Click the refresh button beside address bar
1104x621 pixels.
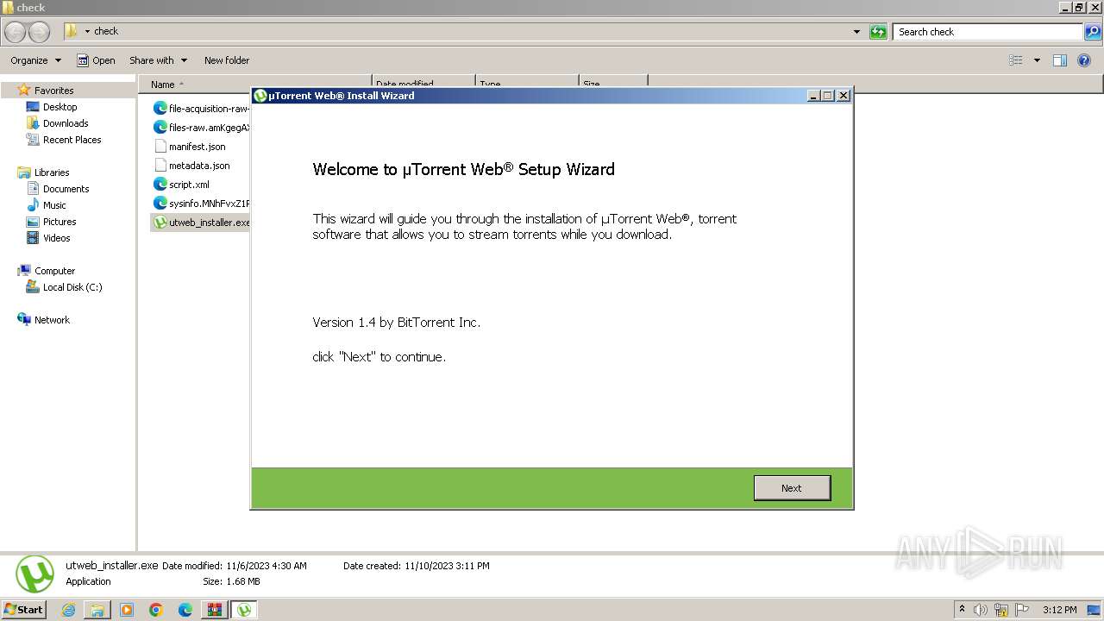click(x=878, y=32)
